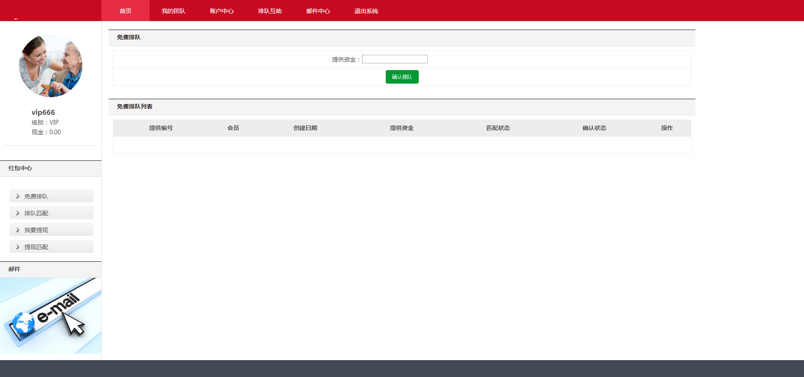Screen dimensions: 804x377
Task: Open the 账户中心 menu
Action: point(222,11)
